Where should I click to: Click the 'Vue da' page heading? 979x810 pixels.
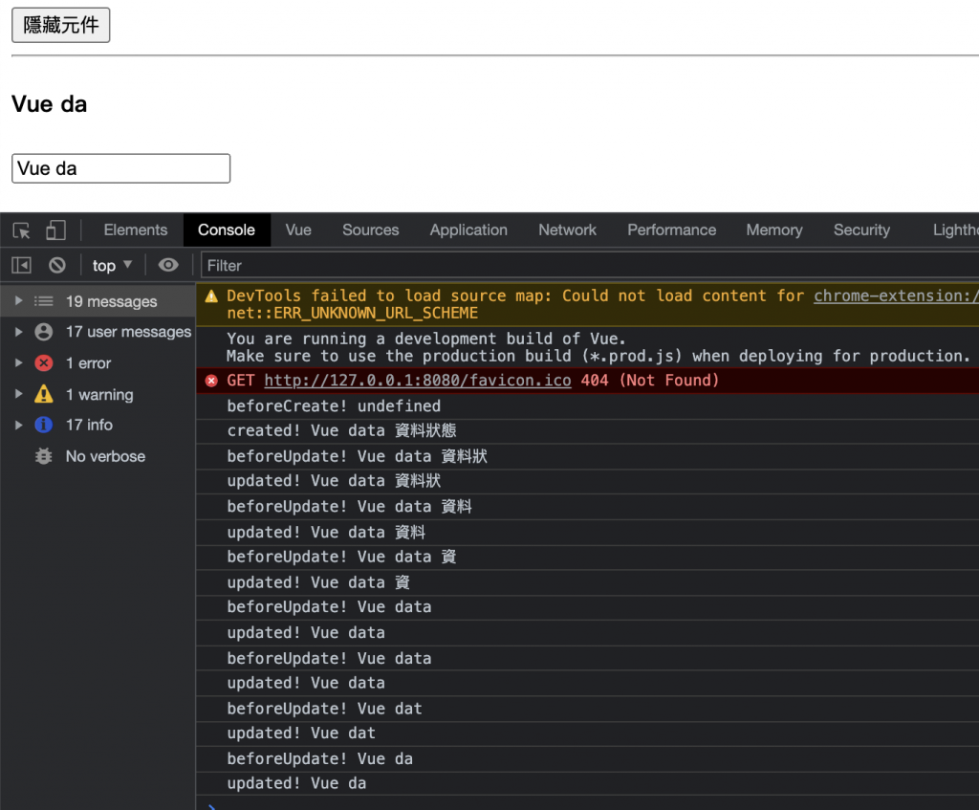click(50, 103)
